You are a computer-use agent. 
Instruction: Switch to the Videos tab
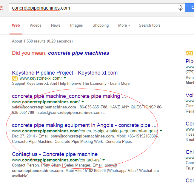coord(36,25)
